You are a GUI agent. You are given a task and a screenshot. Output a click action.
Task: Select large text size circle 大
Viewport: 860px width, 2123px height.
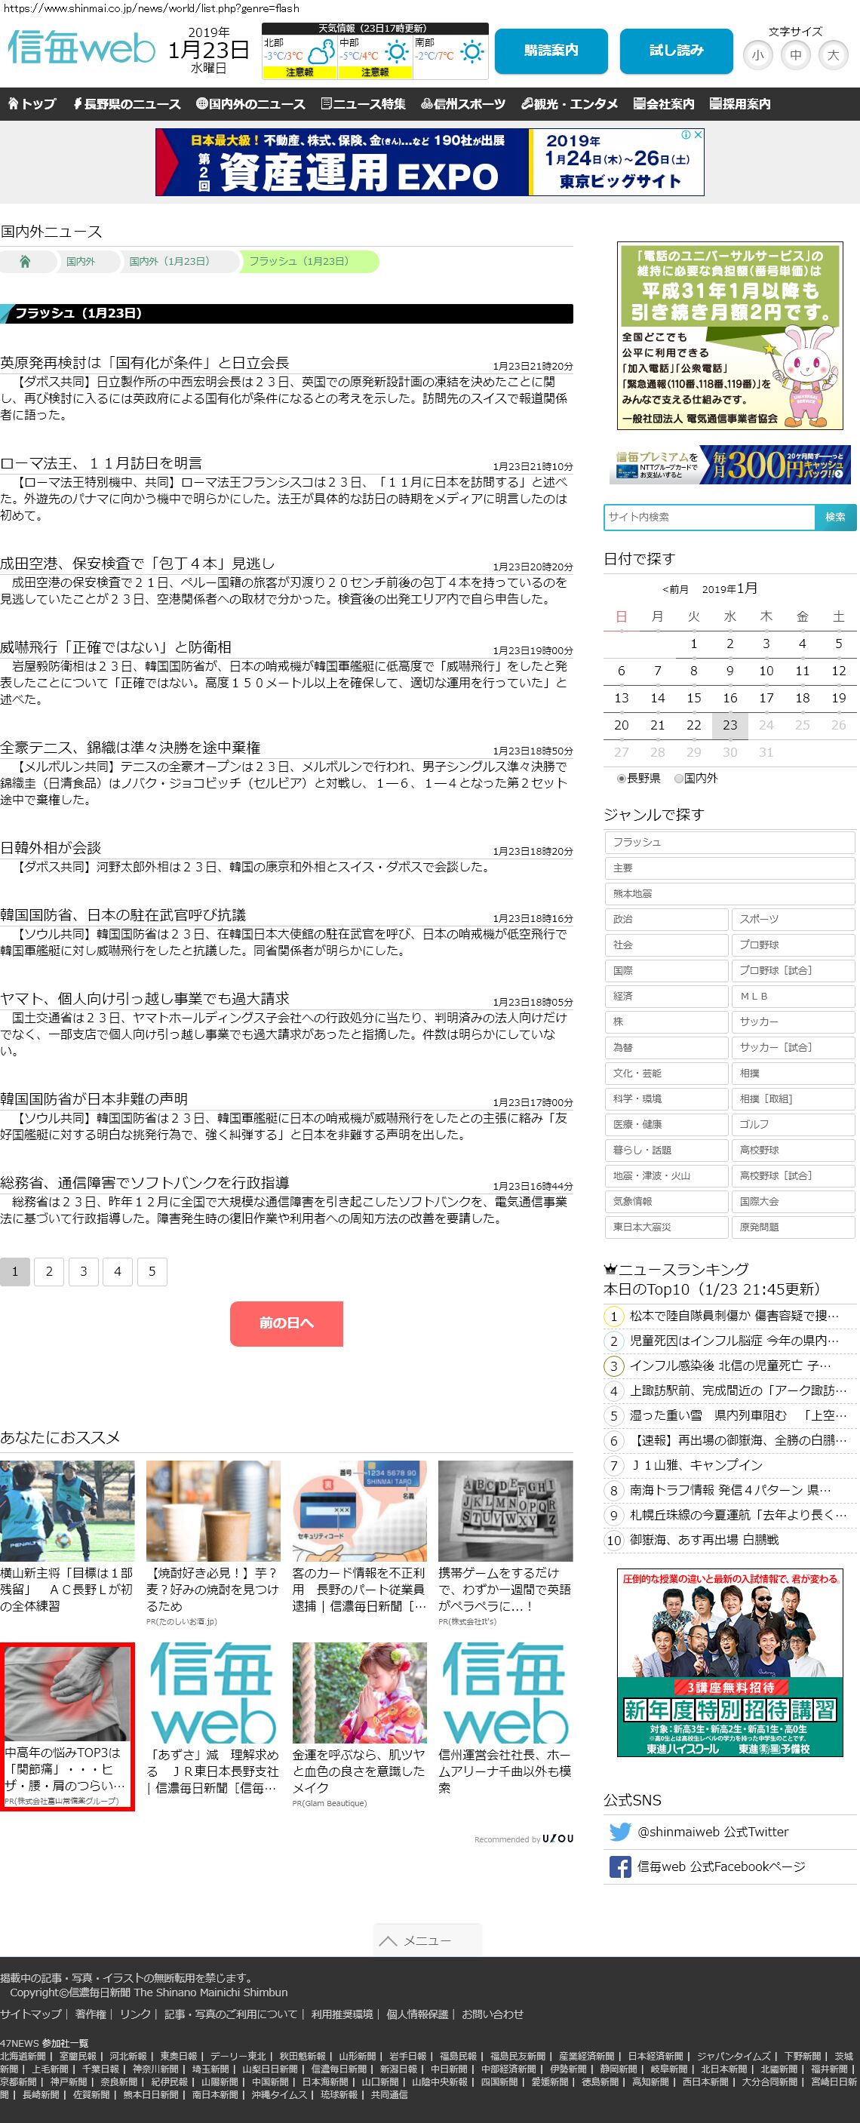(833, 55)
